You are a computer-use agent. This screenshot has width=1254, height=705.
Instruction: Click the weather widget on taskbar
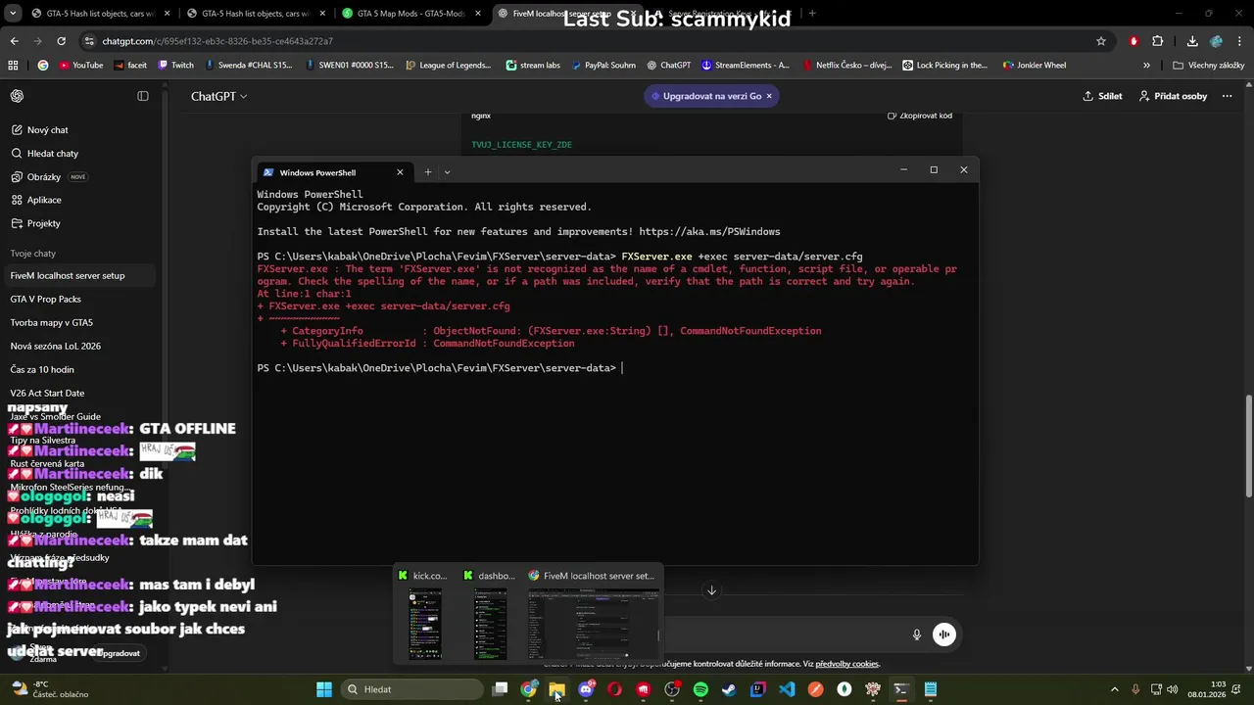click(x=51, y=689)
